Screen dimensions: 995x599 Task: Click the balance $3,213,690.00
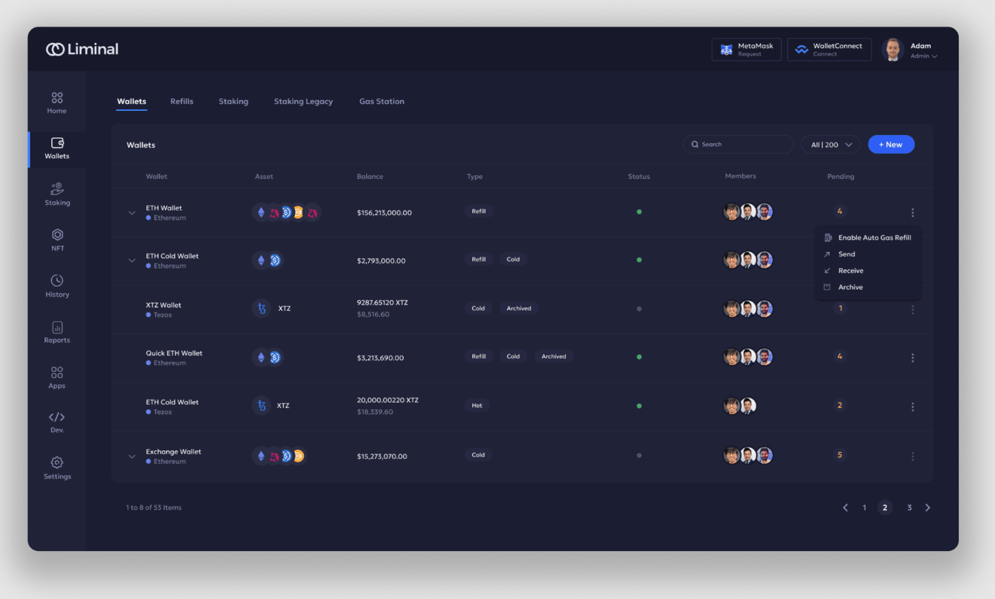(380, 358)
